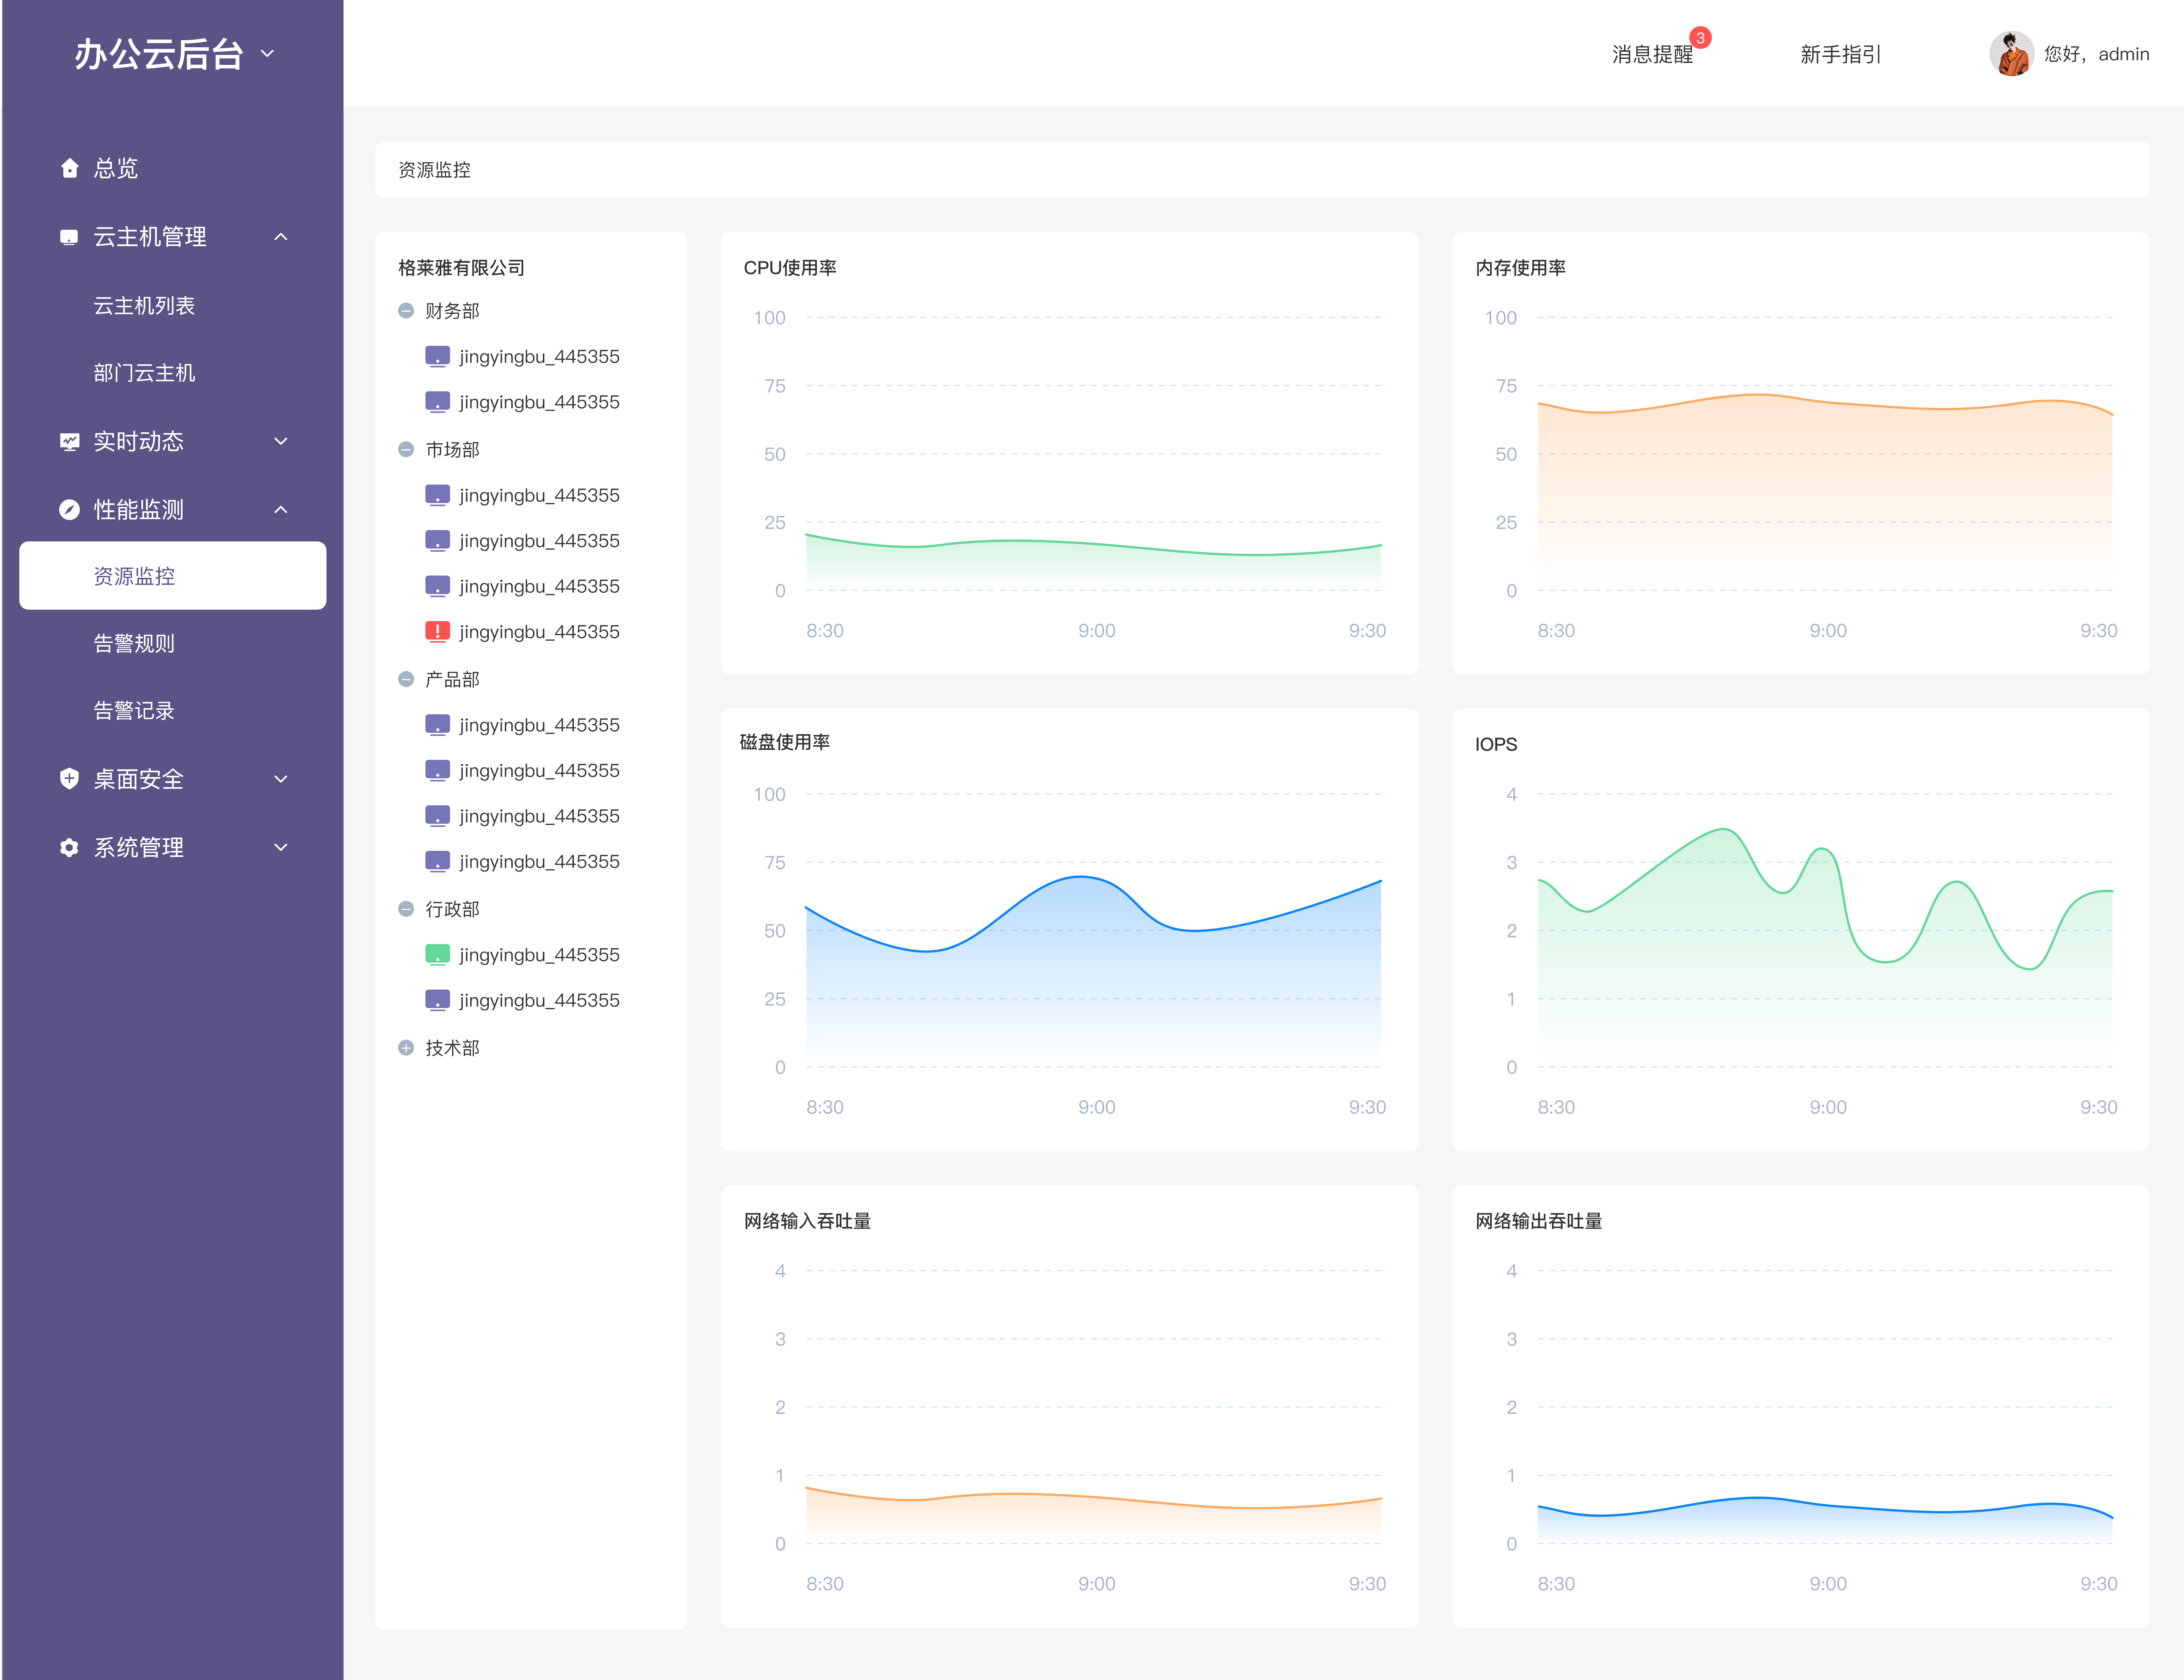The height and width of the screenshot is (1680, 2184).
Task: Click the cloud host icon beside 云主机管理
Action: click(69, 237)
